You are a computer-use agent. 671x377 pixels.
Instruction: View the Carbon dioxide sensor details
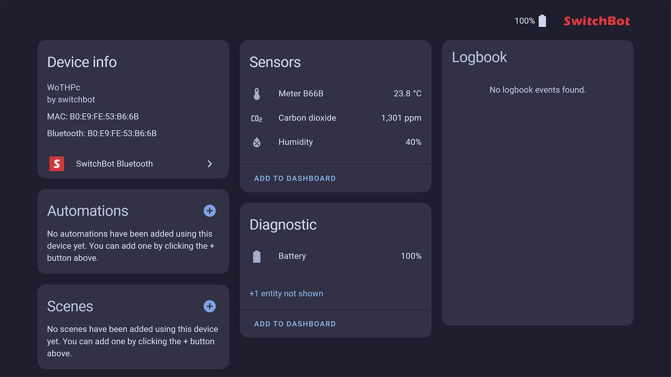307,118
